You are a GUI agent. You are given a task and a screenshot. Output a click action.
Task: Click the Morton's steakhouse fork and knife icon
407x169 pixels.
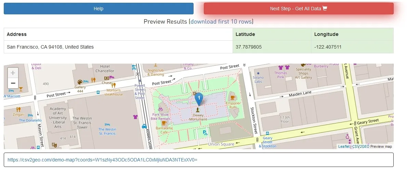pos(114,85)
